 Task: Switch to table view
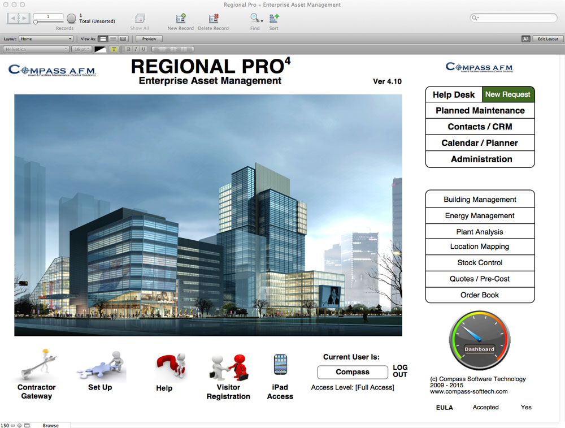(123, 39)
